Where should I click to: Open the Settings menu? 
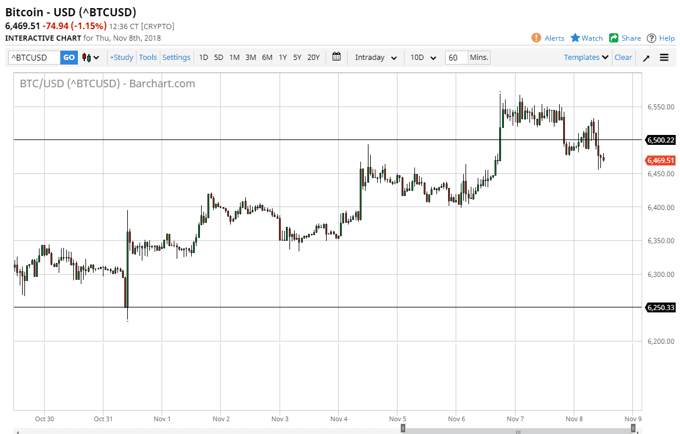[x=176, y=57]
